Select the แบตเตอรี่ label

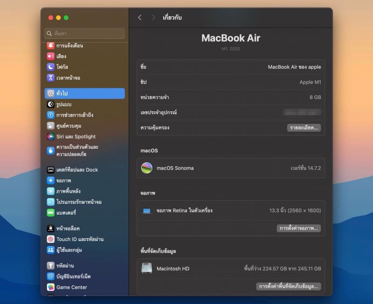[66, 213]
